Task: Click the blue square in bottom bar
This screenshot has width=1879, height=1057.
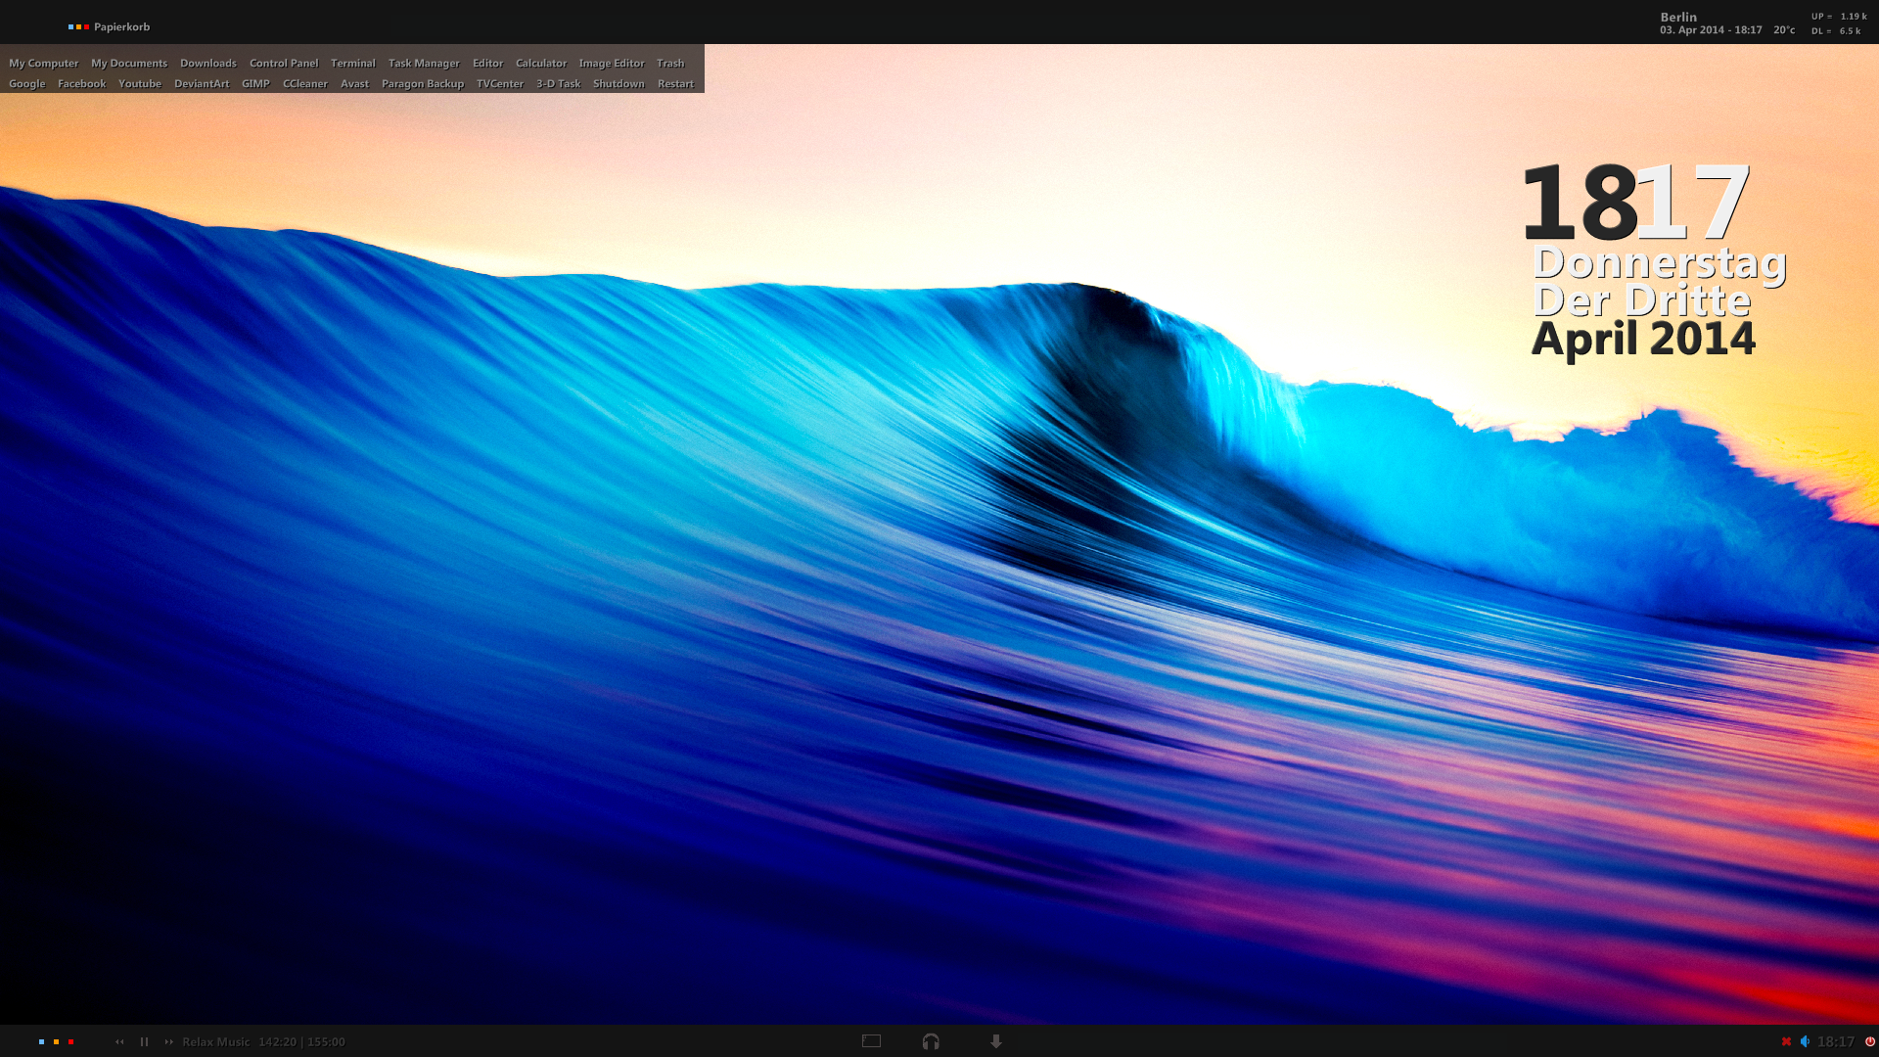Action: (x=41, y=1041)
